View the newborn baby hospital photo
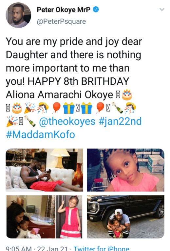Screen dimensions: 170x251 point(31,217)
